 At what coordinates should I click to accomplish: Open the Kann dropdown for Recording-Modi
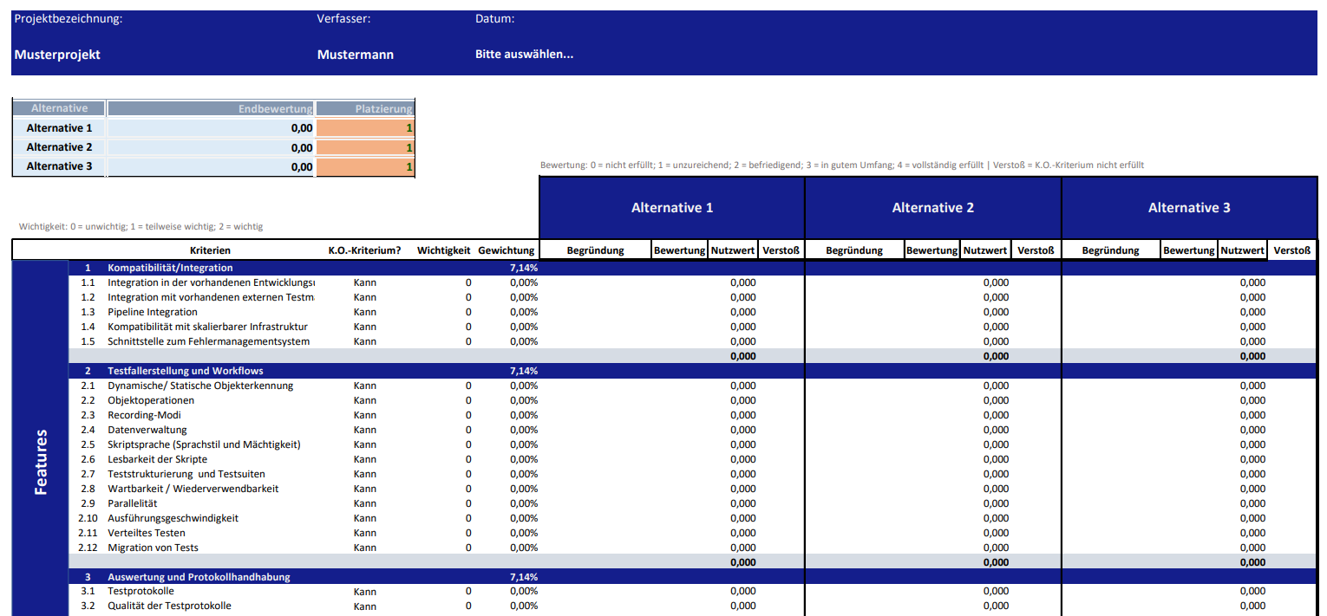(365, 415)
